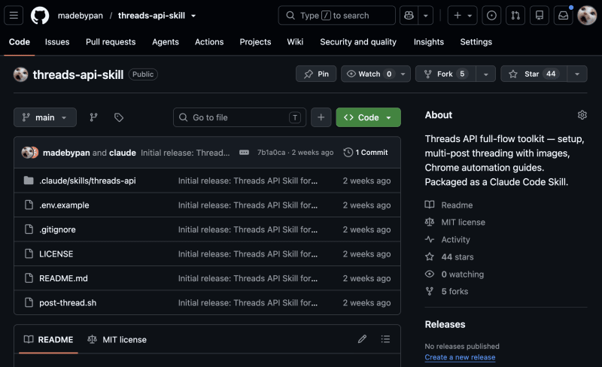Select the MIT license tab
Screen dimensions: 602x367
coord(117,339)
